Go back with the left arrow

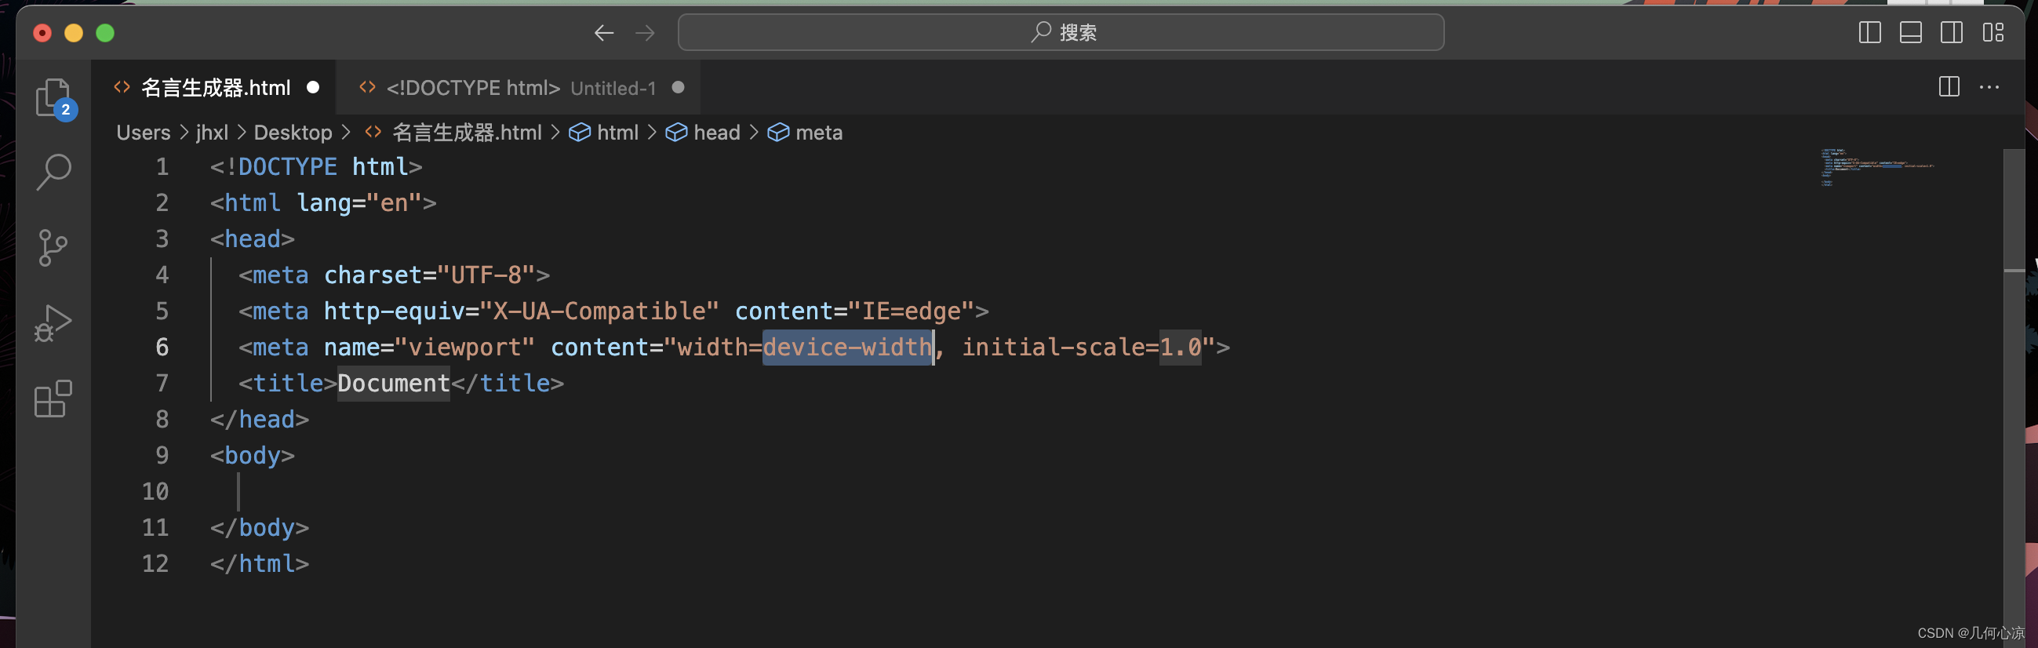(x=604, y=32)
